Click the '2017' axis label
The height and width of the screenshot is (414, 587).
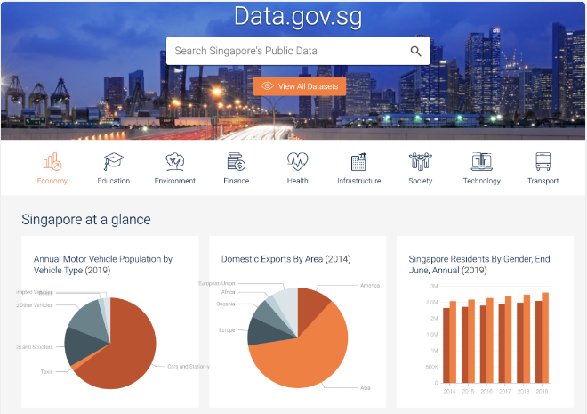(505, 391)
